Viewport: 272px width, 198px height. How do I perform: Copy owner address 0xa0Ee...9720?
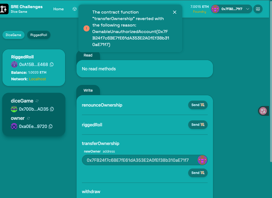(x=51, y=126)
